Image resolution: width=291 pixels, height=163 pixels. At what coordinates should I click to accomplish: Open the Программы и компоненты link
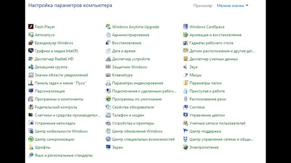point(59,99)
